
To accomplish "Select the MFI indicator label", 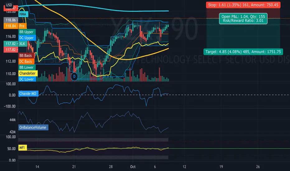I will click(22, 147).
